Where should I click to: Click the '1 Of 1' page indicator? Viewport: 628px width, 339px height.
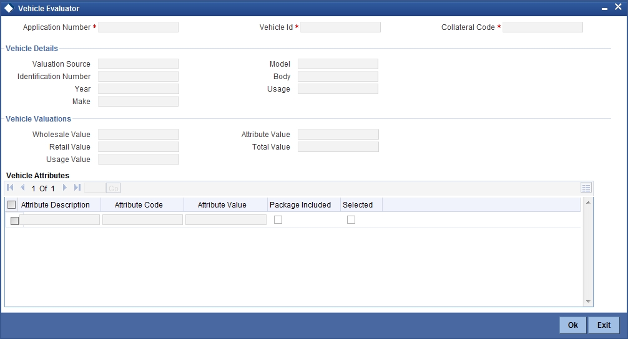[x=43, y=188]
